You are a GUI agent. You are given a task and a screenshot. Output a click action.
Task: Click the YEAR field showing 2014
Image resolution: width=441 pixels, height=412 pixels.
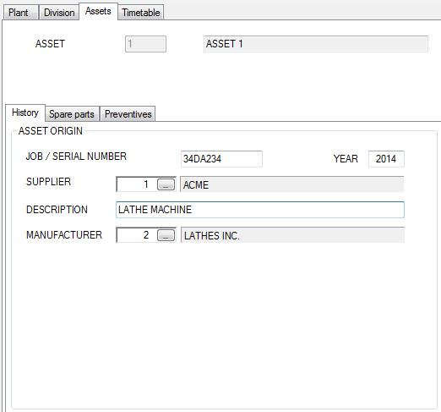click(x=386, y=159)
